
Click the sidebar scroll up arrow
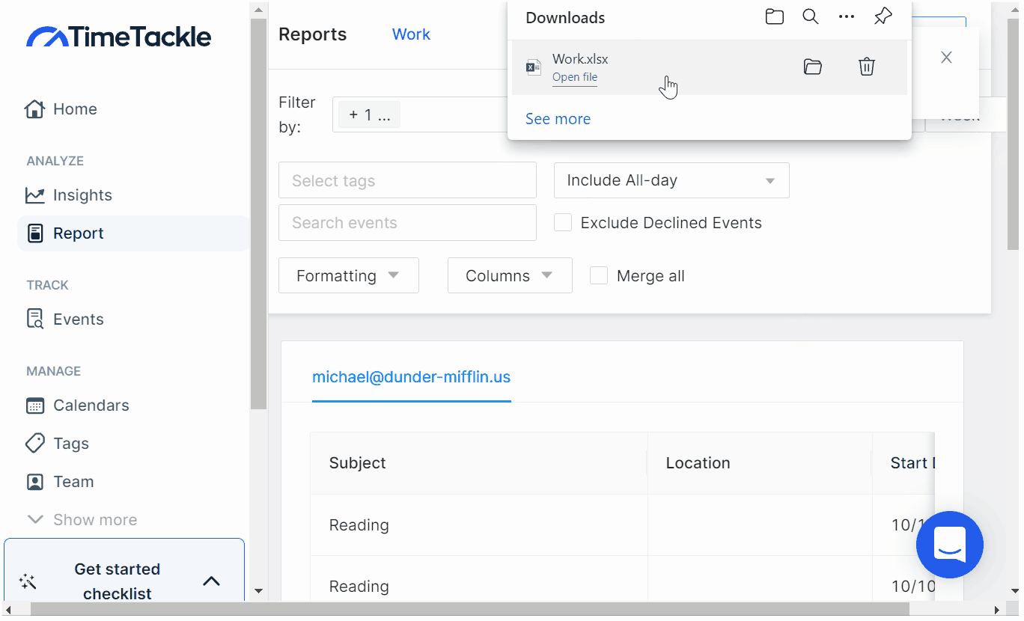258,10
